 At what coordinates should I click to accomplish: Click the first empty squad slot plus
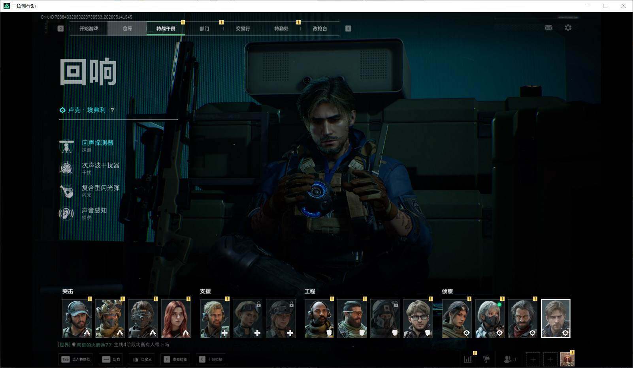[x=533, y=359]
